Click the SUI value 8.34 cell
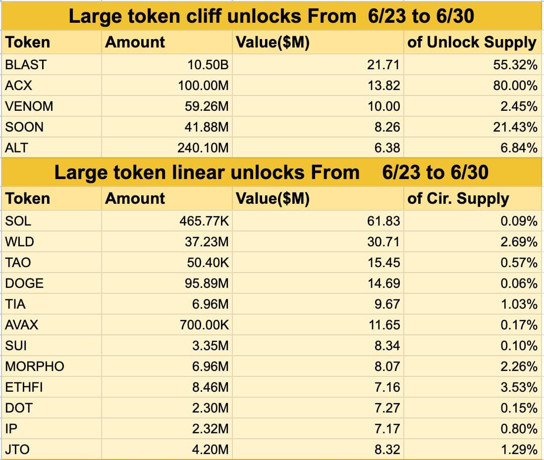544x460 pixels. pos(318,345)
